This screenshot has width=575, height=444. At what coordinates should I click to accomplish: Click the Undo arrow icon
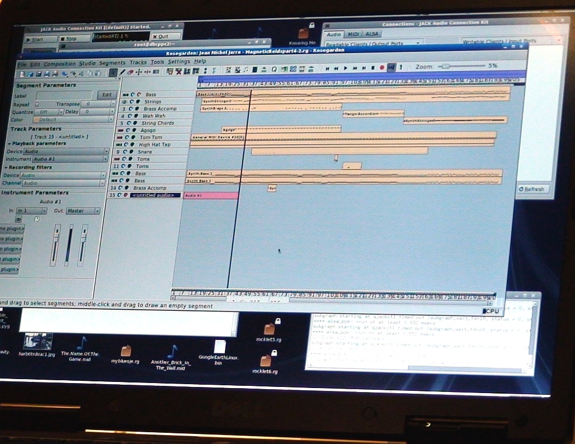point(64,74)
